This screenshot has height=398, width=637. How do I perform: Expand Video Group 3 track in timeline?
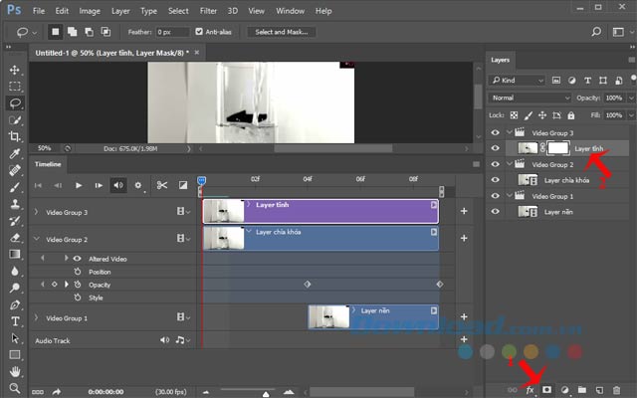click(x=37, y=212)
